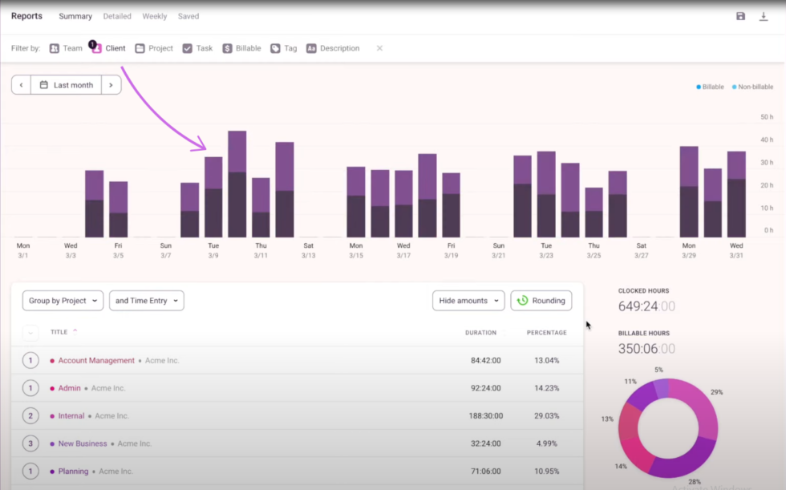
Task: Open the Weekly reports tab
Action: point(154,15)
